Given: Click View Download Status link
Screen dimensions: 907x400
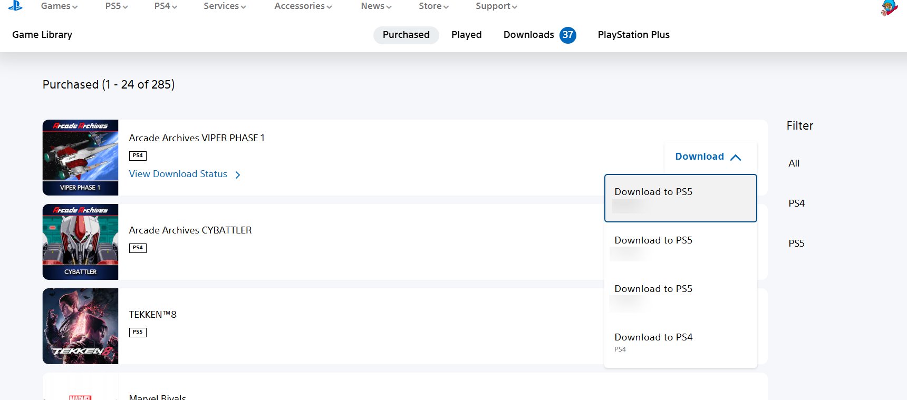Looking at the screenshot, I should tap(178, 174).
